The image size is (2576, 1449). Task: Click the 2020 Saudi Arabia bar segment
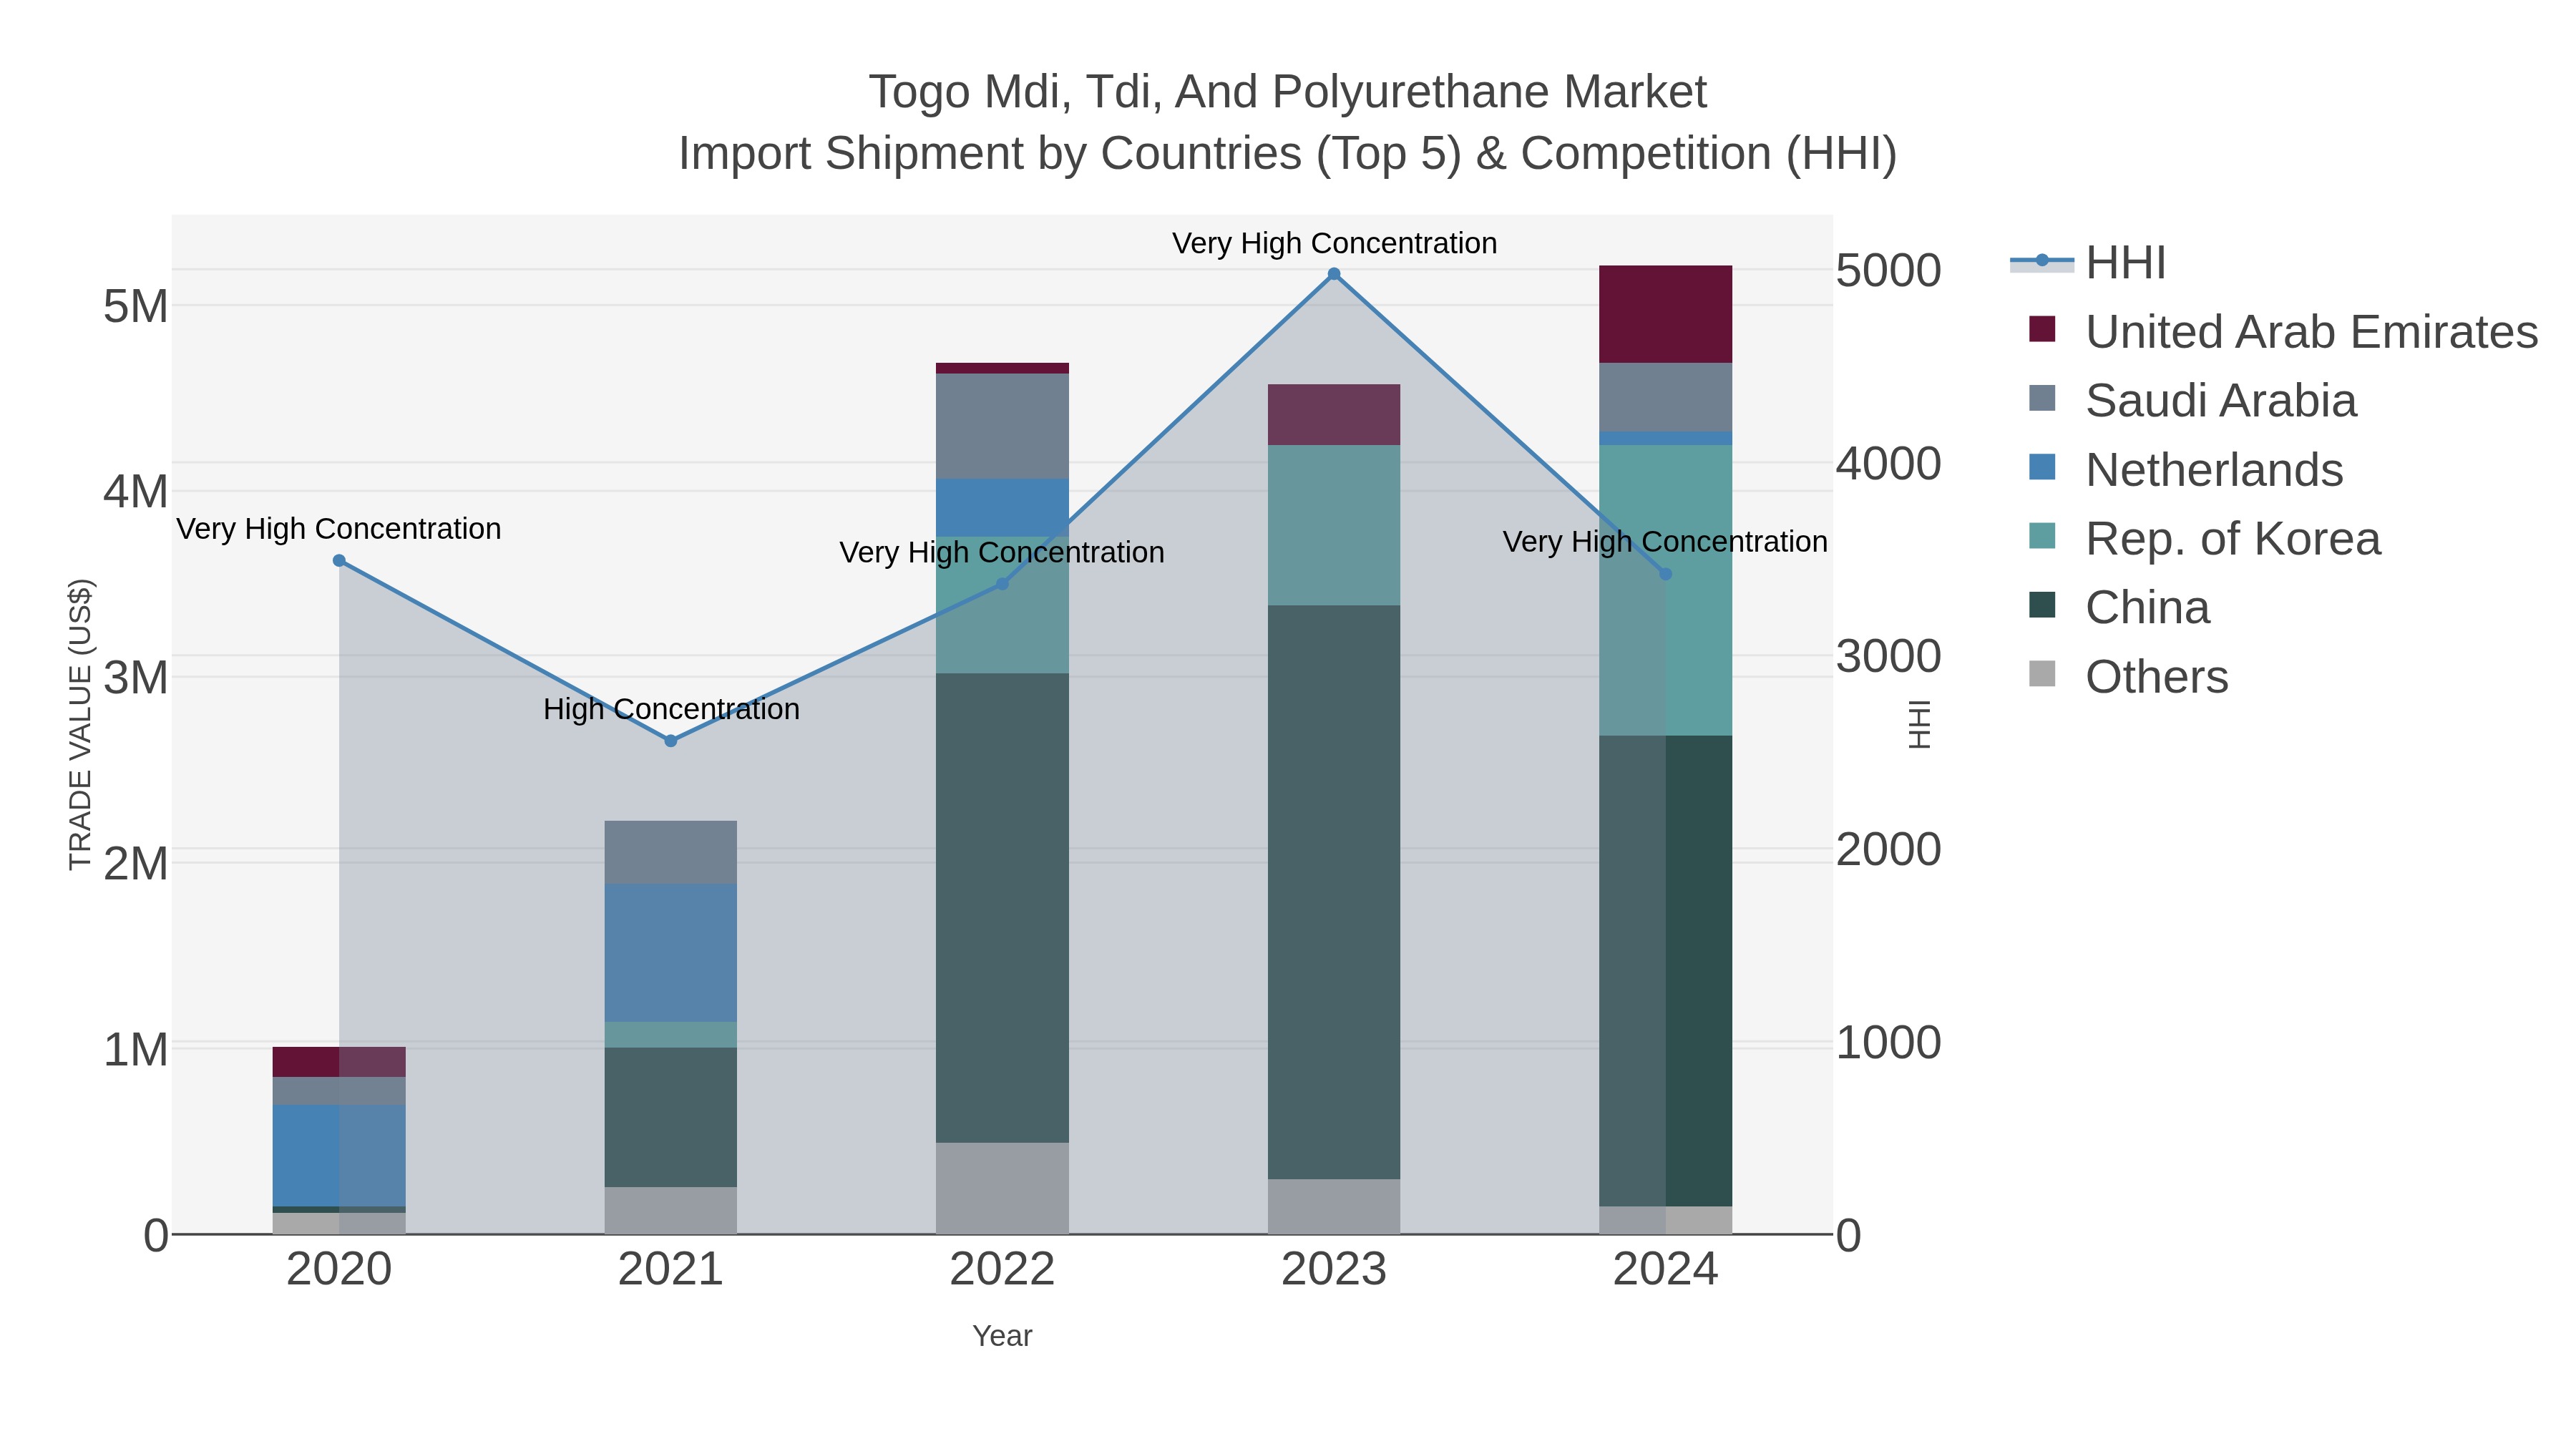click(339, 1091)
